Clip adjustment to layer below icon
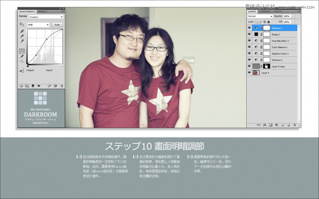The width and height of the screenshot is (319, 199). [33, 86]
